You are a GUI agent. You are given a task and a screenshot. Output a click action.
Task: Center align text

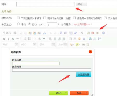tap(55, 39)
